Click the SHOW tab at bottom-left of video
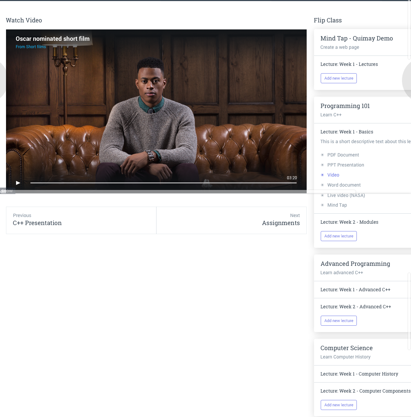Screen dimensions: 411x417 pos(7,191)
